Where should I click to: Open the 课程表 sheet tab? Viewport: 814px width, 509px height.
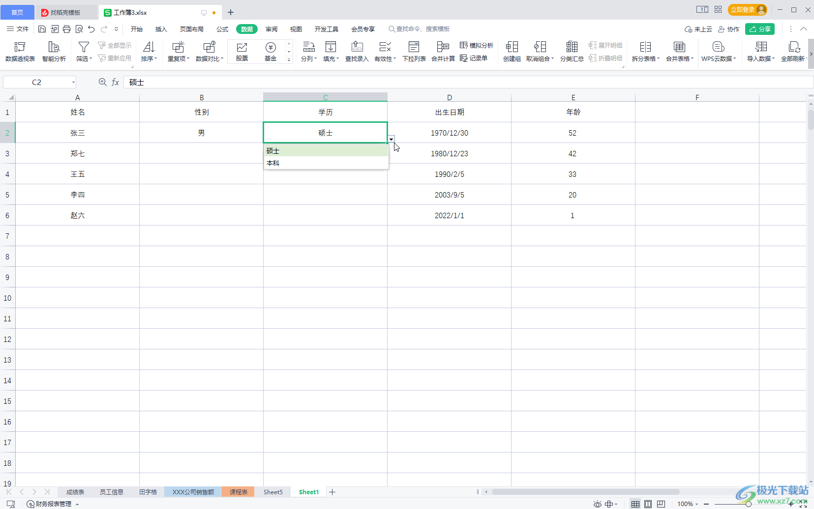pyautogui.click(x=238, y=492)
